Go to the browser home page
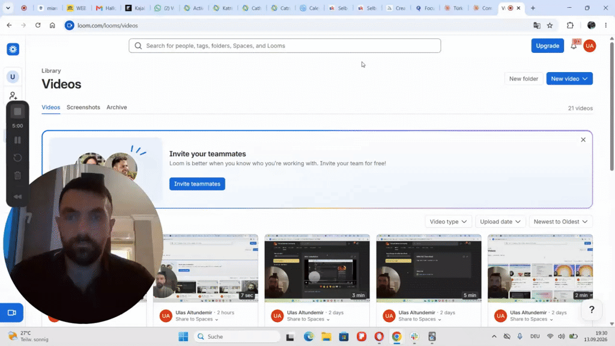This screenshot has width=615, height=346. pyautogui.click(x=52, y=25)
